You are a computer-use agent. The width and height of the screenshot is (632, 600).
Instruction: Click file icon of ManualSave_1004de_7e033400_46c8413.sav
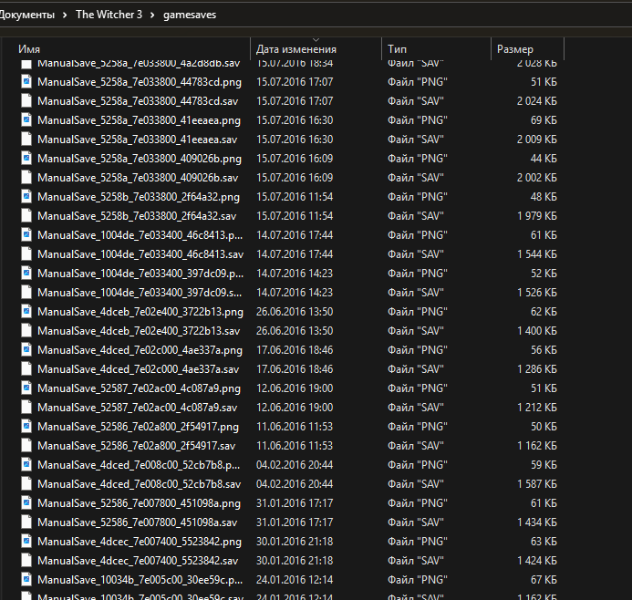point(26,253)
